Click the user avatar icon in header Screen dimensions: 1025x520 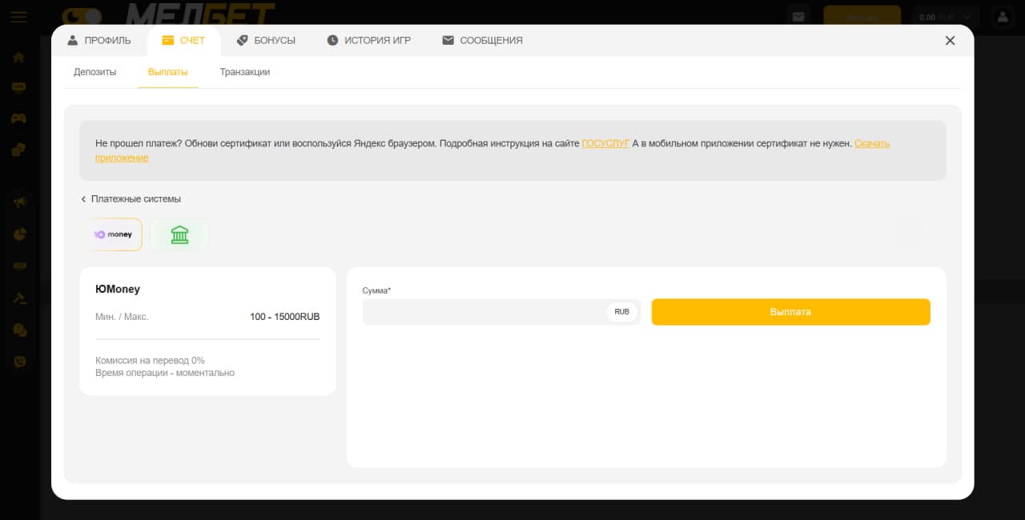click(x=1003, y=17)
